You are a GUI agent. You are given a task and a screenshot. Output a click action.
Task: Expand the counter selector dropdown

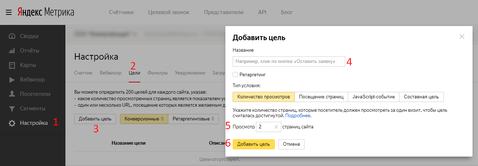136,34
